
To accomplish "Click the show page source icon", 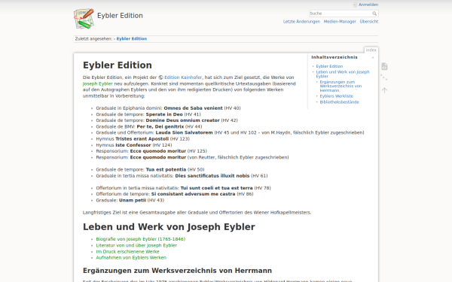I will (384, 66).
